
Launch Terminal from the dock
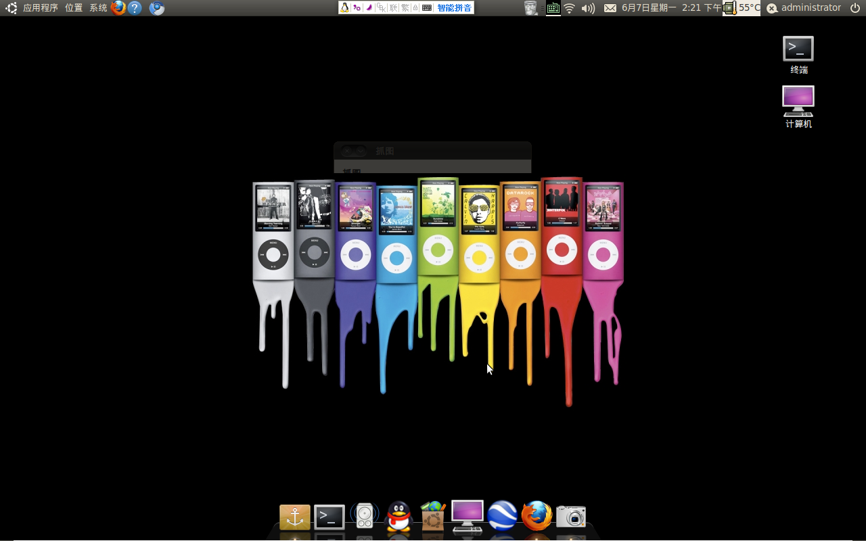pyautogui.click(x=329, y=517)
